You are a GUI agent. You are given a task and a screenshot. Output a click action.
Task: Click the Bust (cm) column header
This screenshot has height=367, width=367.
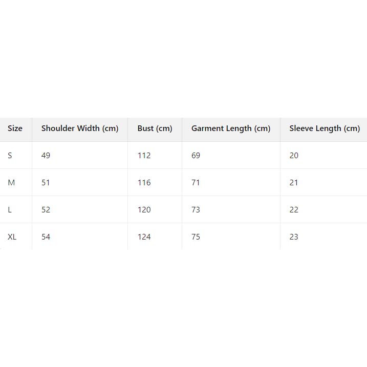click(155, 128)
